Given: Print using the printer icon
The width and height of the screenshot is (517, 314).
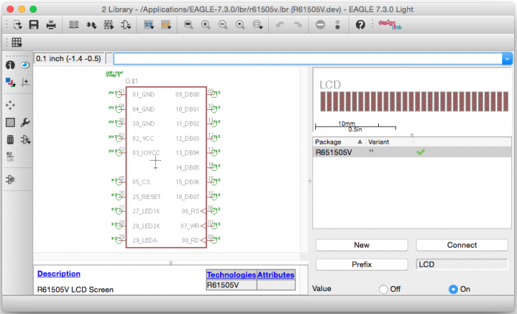Looking at the screenshot, I should click(x=51, y=24).
